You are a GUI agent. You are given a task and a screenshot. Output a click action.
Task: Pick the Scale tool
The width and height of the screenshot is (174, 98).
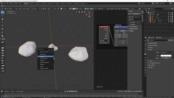click(x=2, y=29)
